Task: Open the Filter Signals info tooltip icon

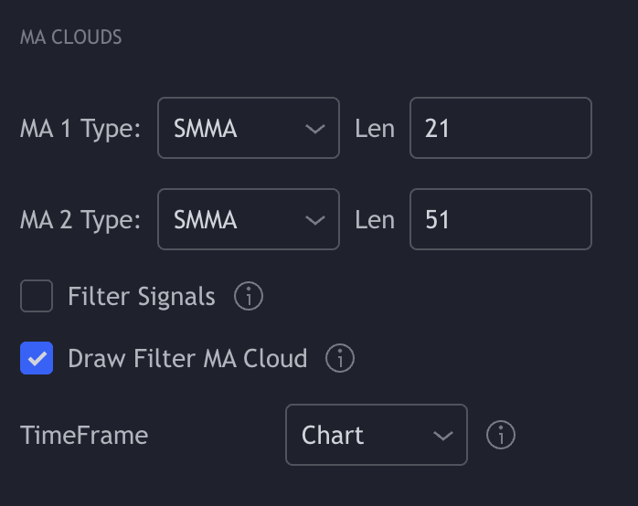Action: point(249,296)
